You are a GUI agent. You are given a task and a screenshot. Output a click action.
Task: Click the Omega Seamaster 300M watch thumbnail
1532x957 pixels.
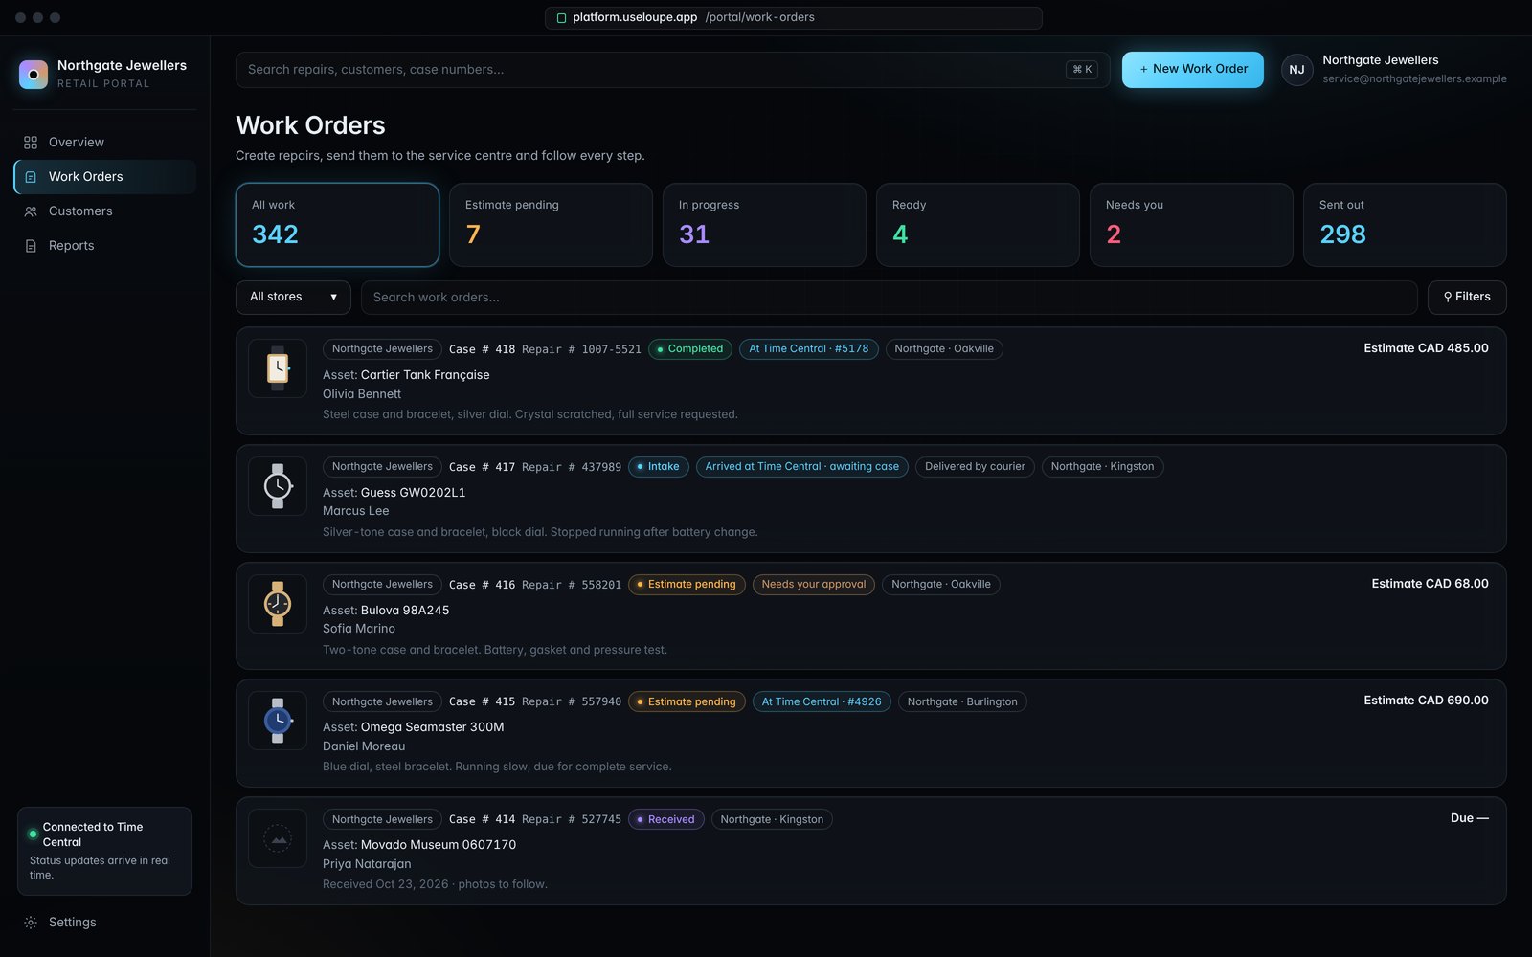(278, 721)
